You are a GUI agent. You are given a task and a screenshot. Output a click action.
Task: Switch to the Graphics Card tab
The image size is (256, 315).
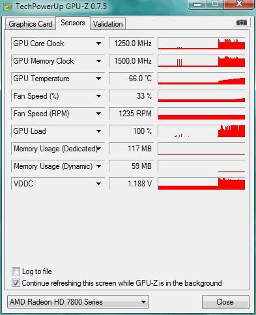31,24
